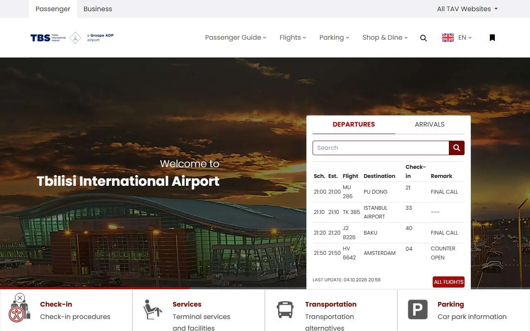Viewport: 530px width, 331px height.
Task: Click the TBS Tbilisi Airport logo
Action: click(x=72, y=38)
